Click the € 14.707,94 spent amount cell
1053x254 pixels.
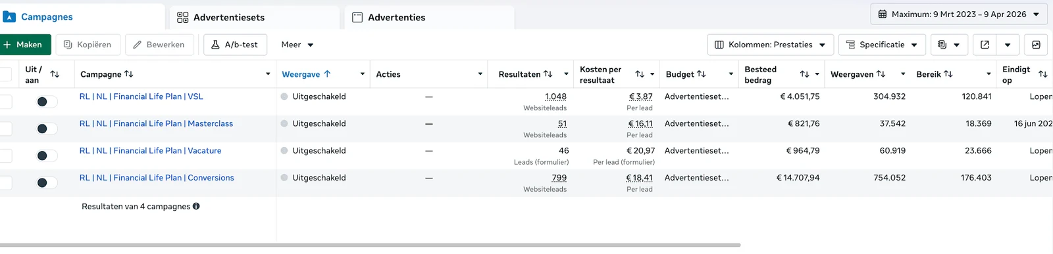pos(798,178)
